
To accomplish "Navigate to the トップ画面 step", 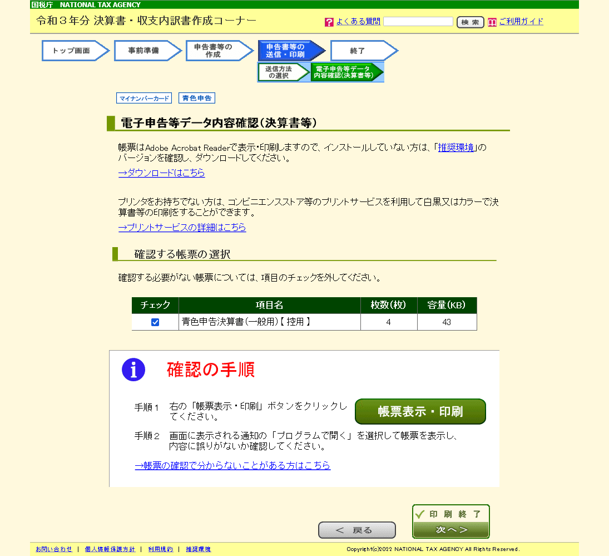I will [73, 50].
